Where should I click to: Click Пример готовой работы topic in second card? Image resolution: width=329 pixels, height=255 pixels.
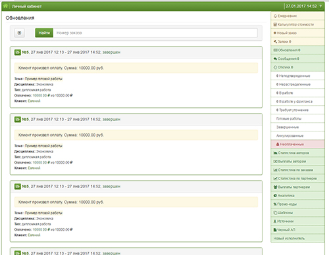43,146
